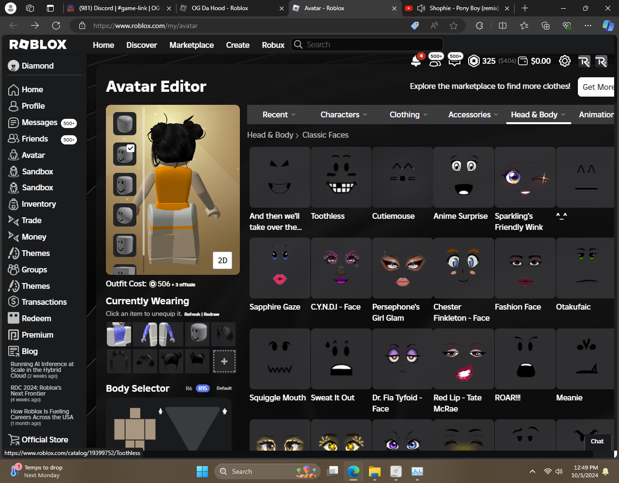619x483 pixels.
Task: Click the browser refresh button
Action: (56, 26)
